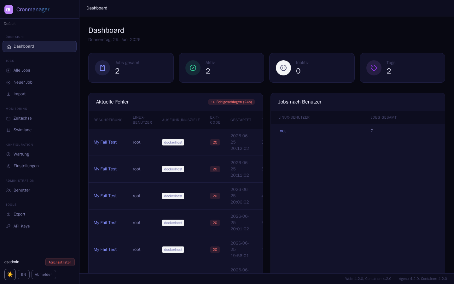Click the Dashboard breadcrumb in top bar
Screen dimensions: 454x284
(97, 8)
